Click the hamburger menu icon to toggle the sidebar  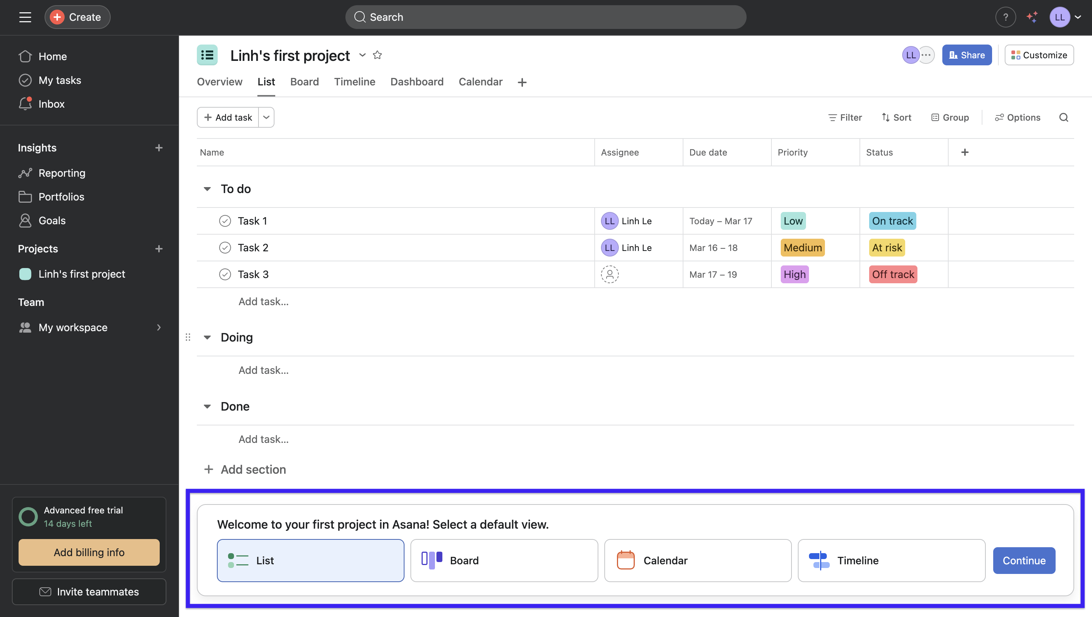[25, 17]
